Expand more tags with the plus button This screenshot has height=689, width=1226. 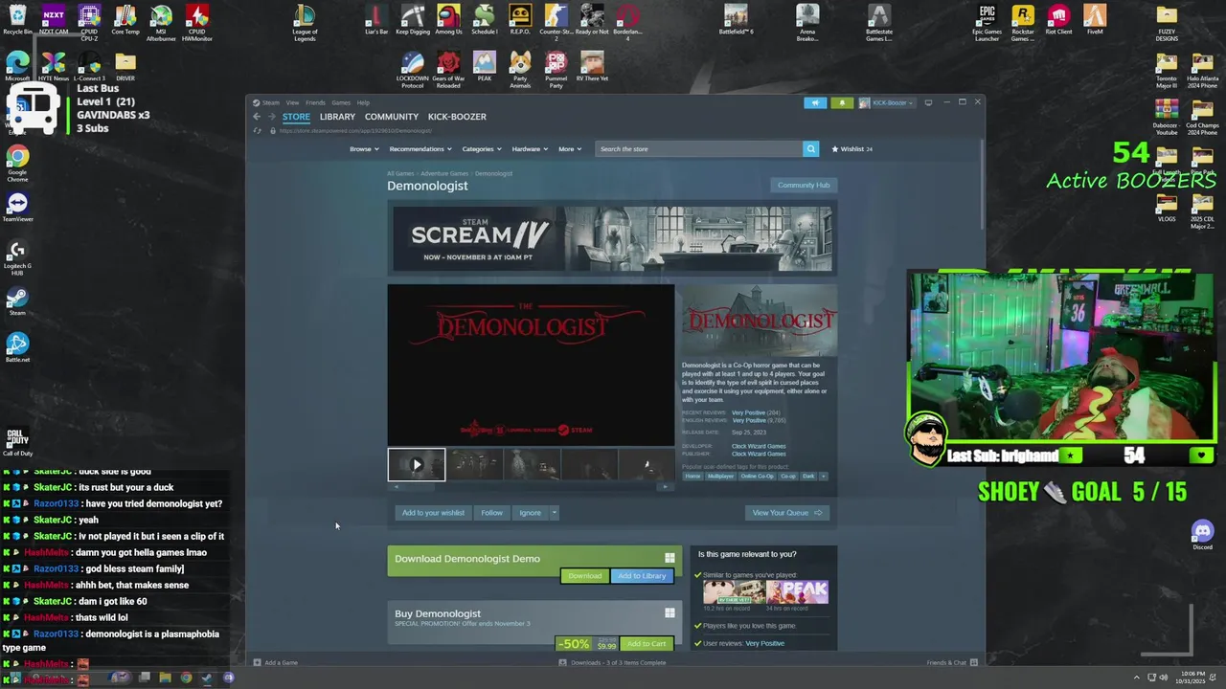pyautogui.click(x=823, y=476)
